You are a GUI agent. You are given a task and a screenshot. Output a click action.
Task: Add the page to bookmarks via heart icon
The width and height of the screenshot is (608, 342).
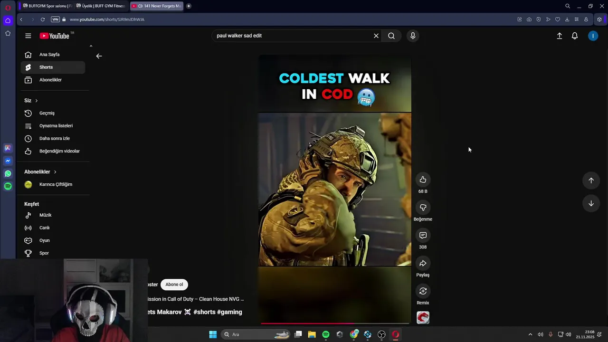pyautogui.click(x=558, y=19)
